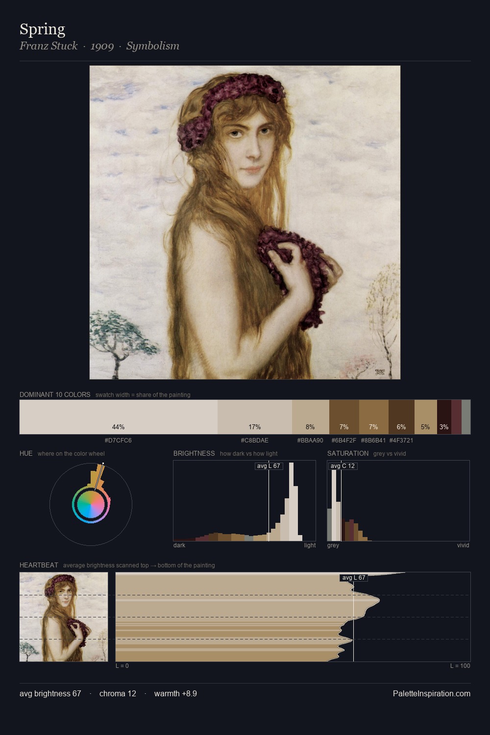Select the hex label #6B4F2F
The image size is (490, 735).
pos(344,441)
